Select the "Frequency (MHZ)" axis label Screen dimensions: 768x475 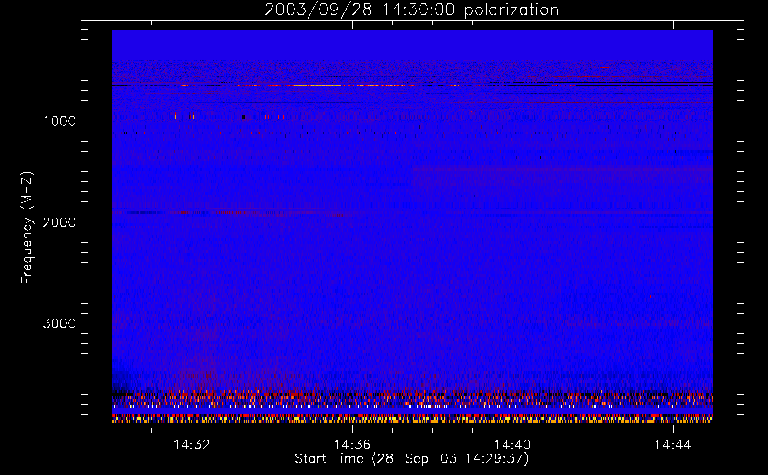27,228
